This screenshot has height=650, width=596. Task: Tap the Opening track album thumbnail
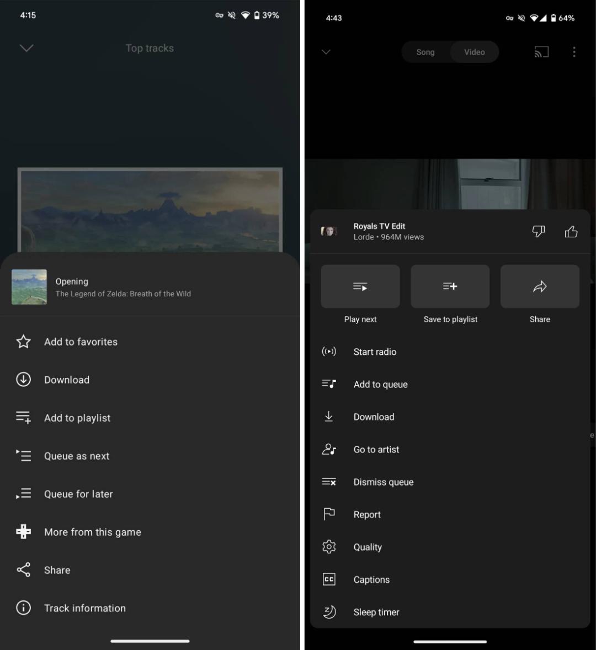(x=29, y=287)
